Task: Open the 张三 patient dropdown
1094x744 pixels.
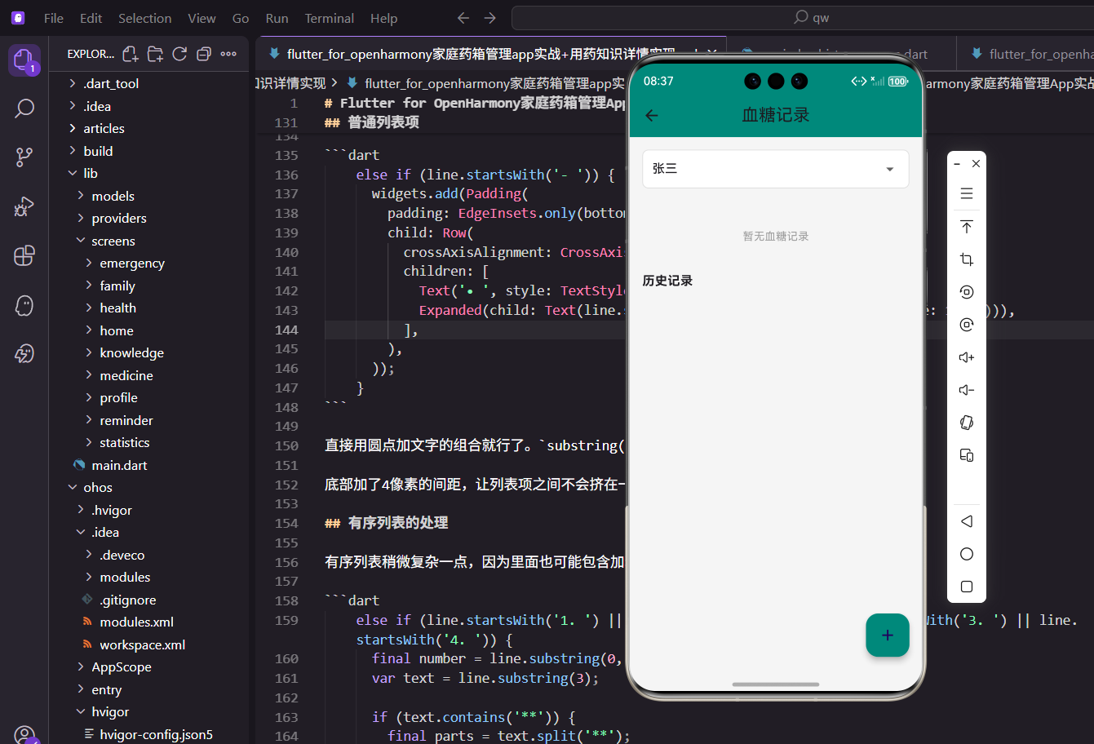Action: point(888,168)
